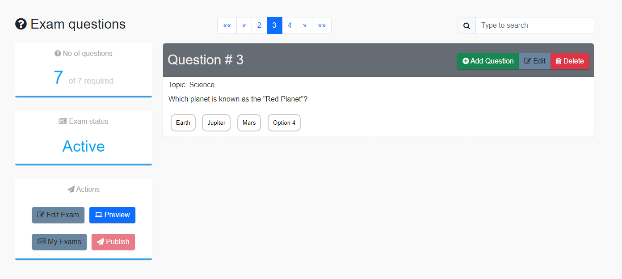Select the Earth answer option
This screenshot has height=279, width=622.
(x=183, y=123)
